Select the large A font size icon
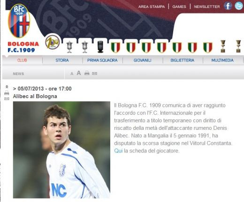The width and height of the screenshot is (244, 202). click(79, 73)
